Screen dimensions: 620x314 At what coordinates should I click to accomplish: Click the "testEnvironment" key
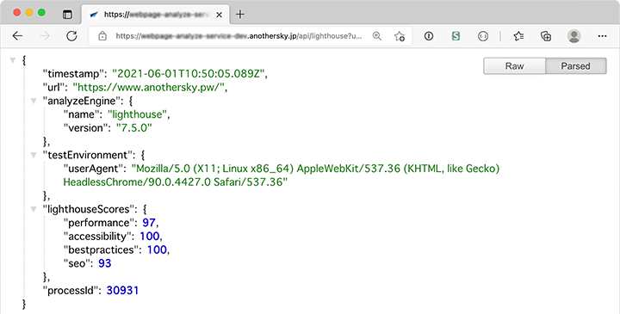(88, 155)
